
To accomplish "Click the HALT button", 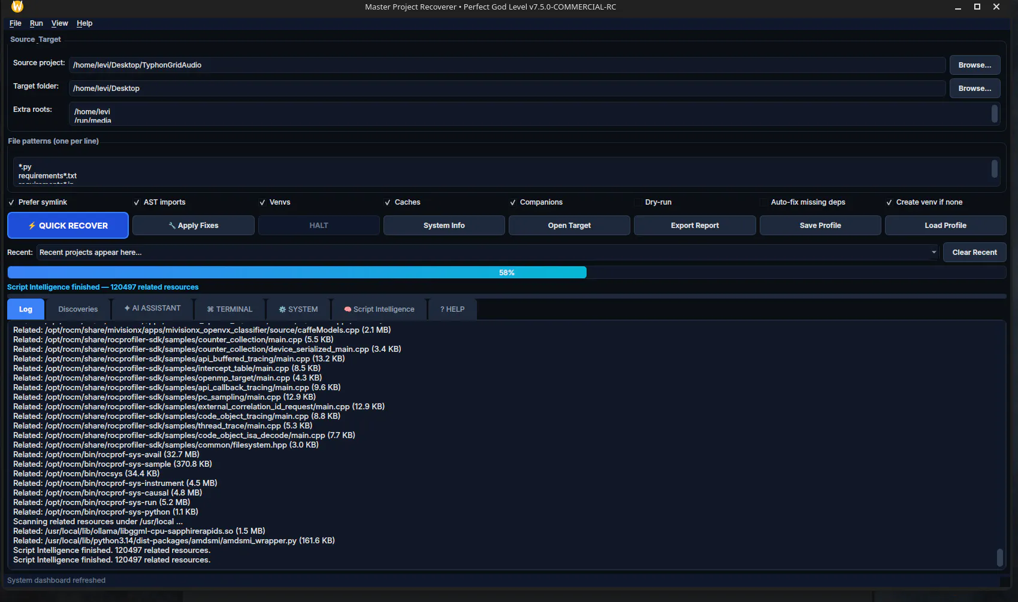I will (x=319, y=226).
